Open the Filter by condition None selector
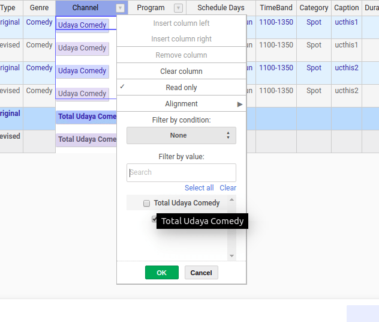 tap(181, 135)
